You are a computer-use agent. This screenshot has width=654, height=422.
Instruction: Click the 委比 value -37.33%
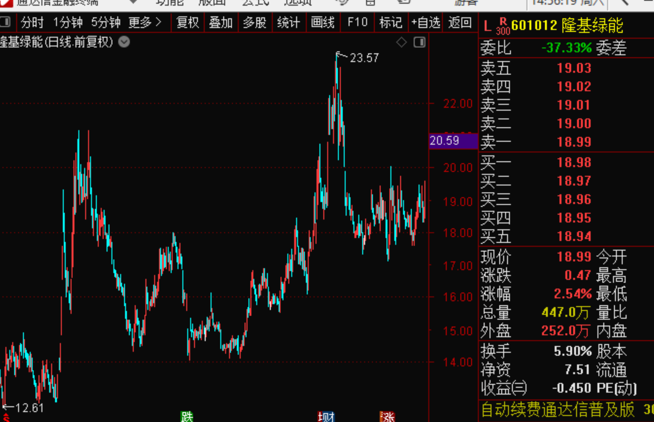[567, 48]
